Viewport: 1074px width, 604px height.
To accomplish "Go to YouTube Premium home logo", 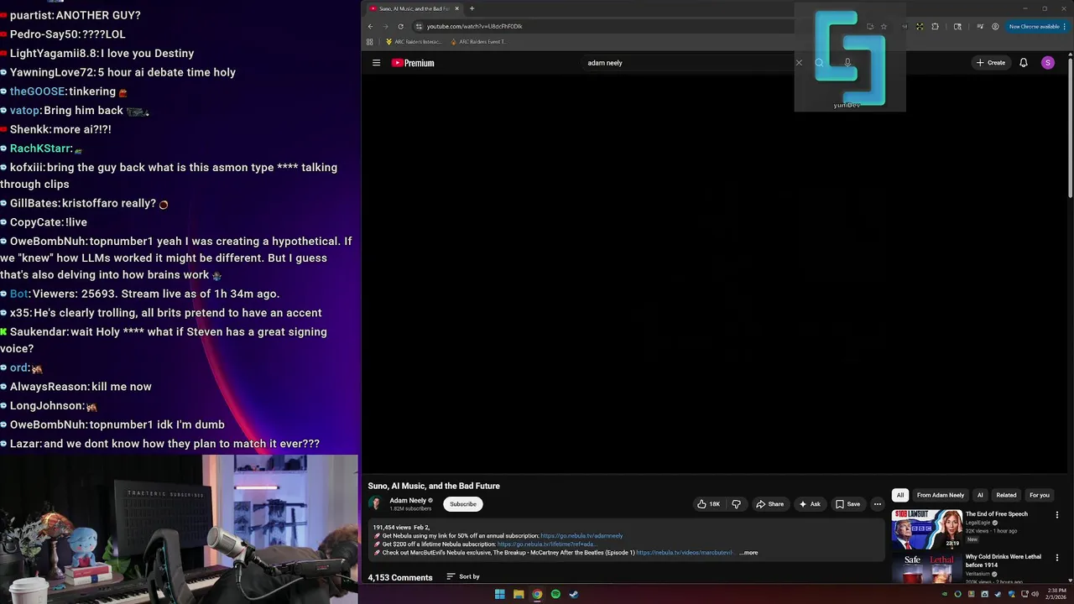I will pos(413,63).
